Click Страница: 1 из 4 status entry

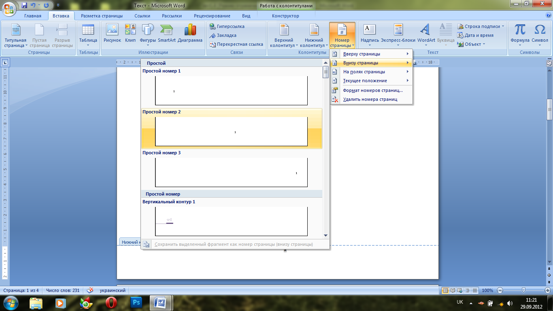pyautogui.click(x=21, y=290)
